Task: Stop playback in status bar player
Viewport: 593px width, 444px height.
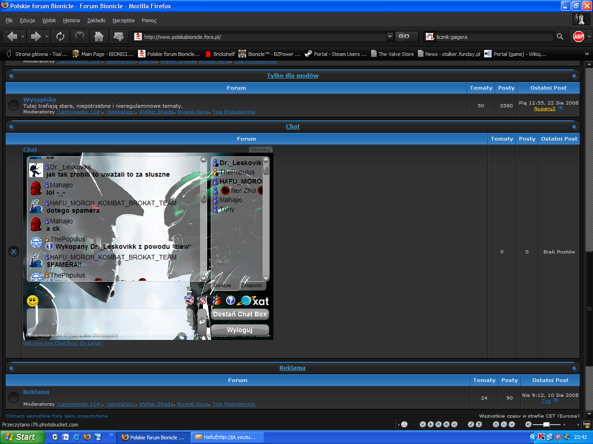Action: click(x=446, y=424)
